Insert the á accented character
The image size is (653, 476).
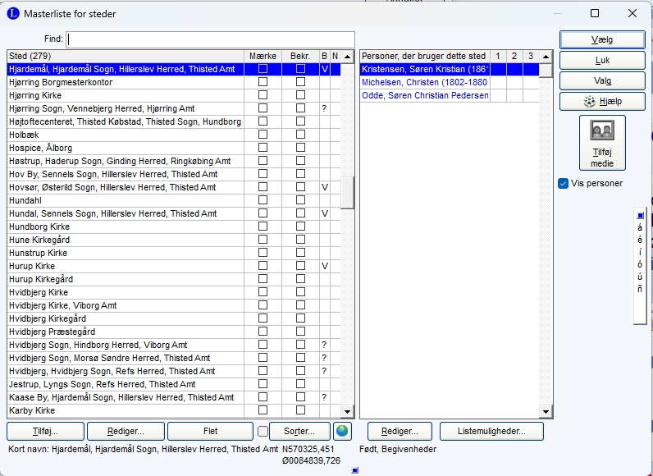pyautogui.click(x=640, y=227)
